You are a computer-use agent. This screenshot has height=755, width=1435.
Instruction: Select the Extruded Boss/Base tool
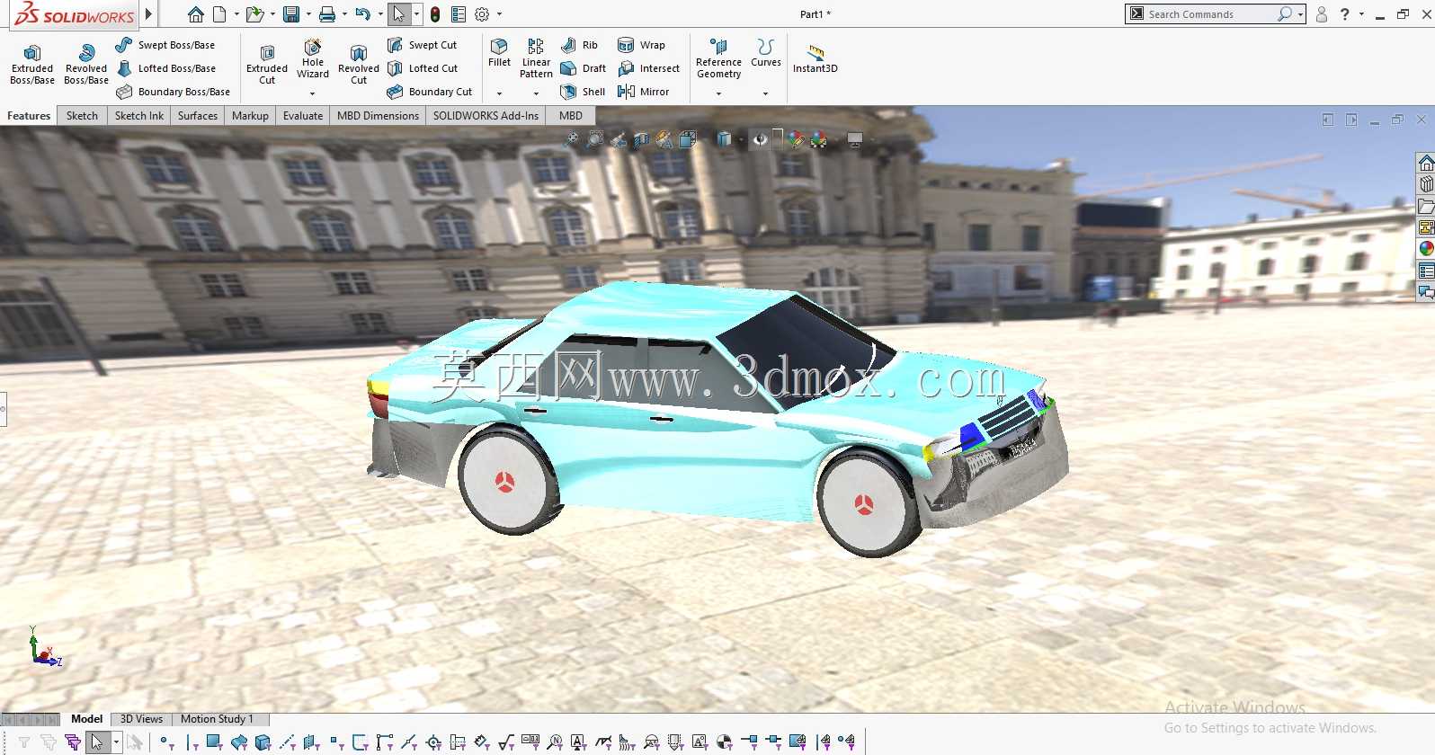[x=32, y=65]
